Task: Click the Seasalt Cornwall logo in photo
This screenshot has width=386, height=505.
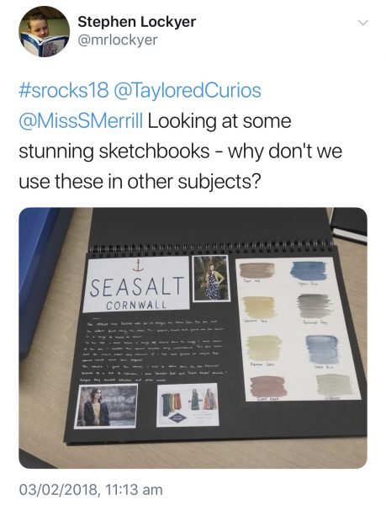Action: (136, 284)
